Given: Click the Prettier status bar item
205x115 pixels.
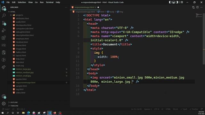Looking at the screenshot, I should point(194,109).
